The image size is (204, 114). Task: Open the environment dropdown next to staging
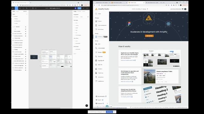[147, 9]
